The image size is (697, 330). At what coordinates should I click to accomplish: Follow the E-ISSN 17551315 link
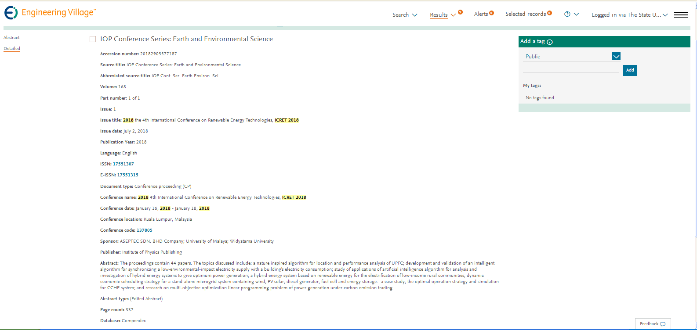(128, 175)
